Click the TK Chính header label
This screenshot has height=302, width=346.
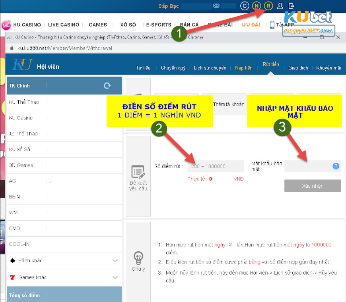point(19,86)
